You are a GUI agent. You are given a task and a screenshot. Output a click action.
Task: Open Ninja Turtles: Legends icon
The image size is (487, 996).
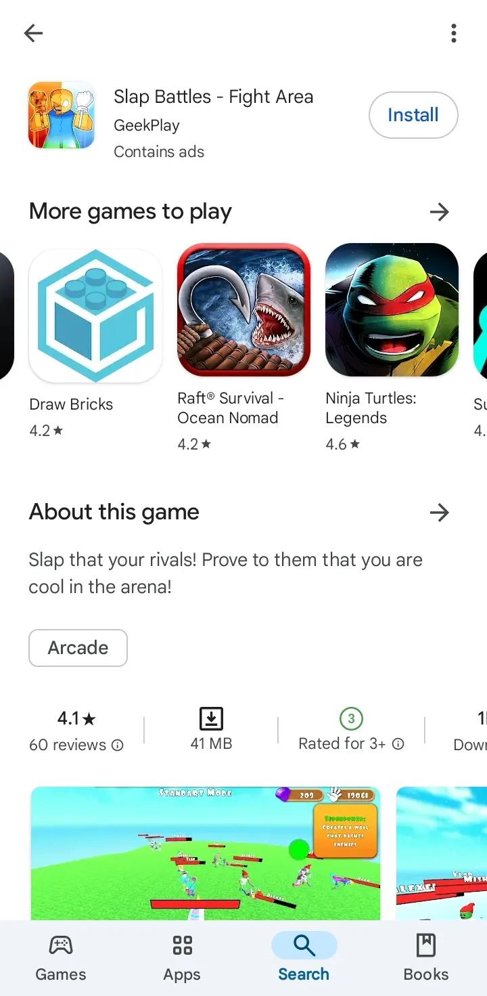[x=392, y=310]
